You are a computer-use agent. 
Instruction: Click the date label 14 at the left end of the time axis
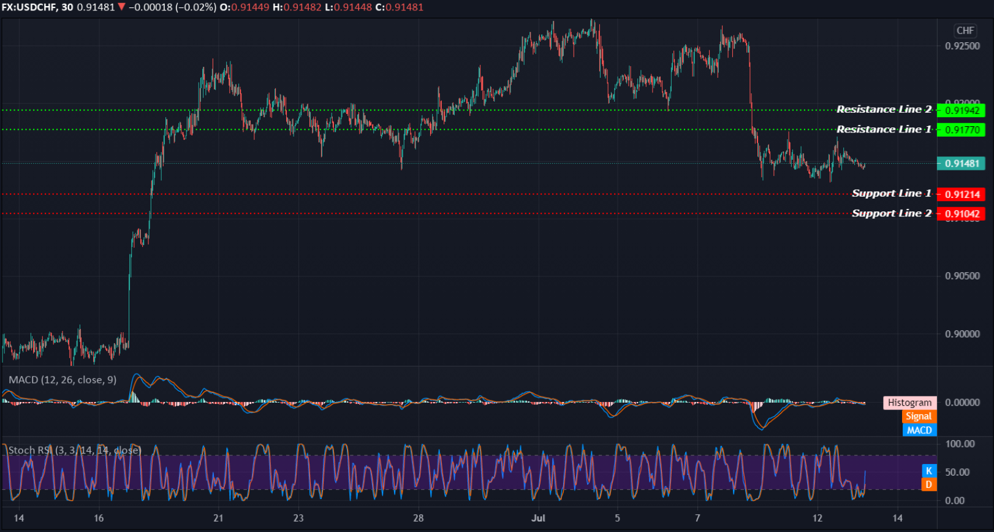pyautogui.click(x=19, y=519)
